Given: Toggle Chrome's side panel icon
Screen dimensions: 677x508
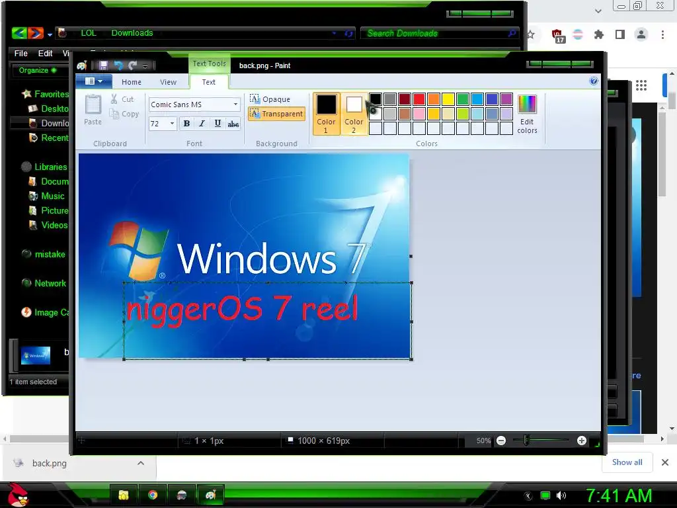Looking at the screenshot, I should pyautogui.click(x=620, y=34).
